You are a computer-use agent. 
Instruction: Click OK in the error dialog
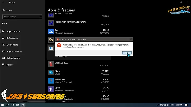click(x=127, y=53)
